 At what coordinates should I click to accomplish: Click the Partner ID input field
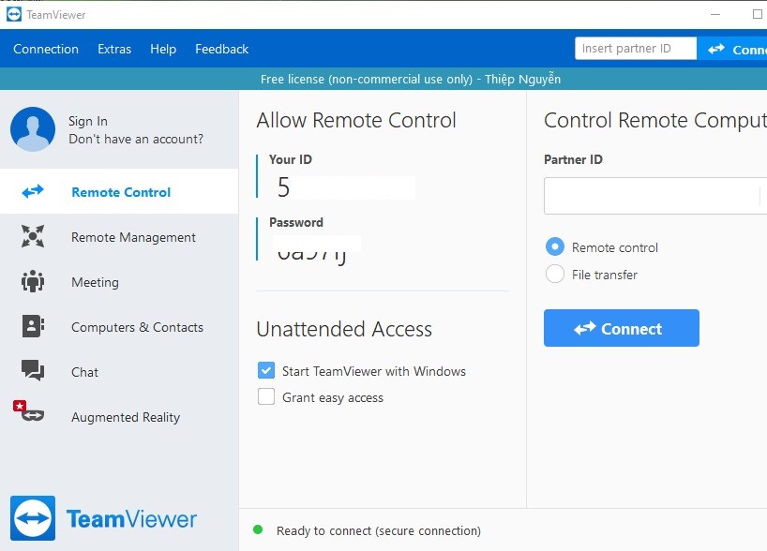(x=652, y=197)
